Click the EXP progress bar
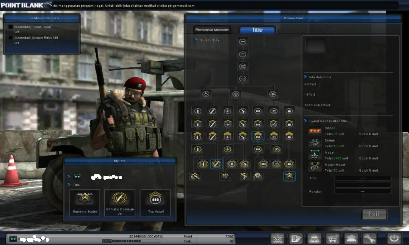Viewport: 409px width, 245px height. pyautogui.click(x=131, y=241)
